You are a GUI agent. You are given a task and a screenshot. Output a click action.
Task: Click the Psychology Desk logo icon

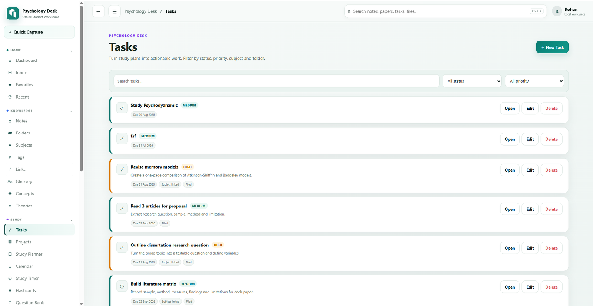pyautogui.click(x=13, y=13)
